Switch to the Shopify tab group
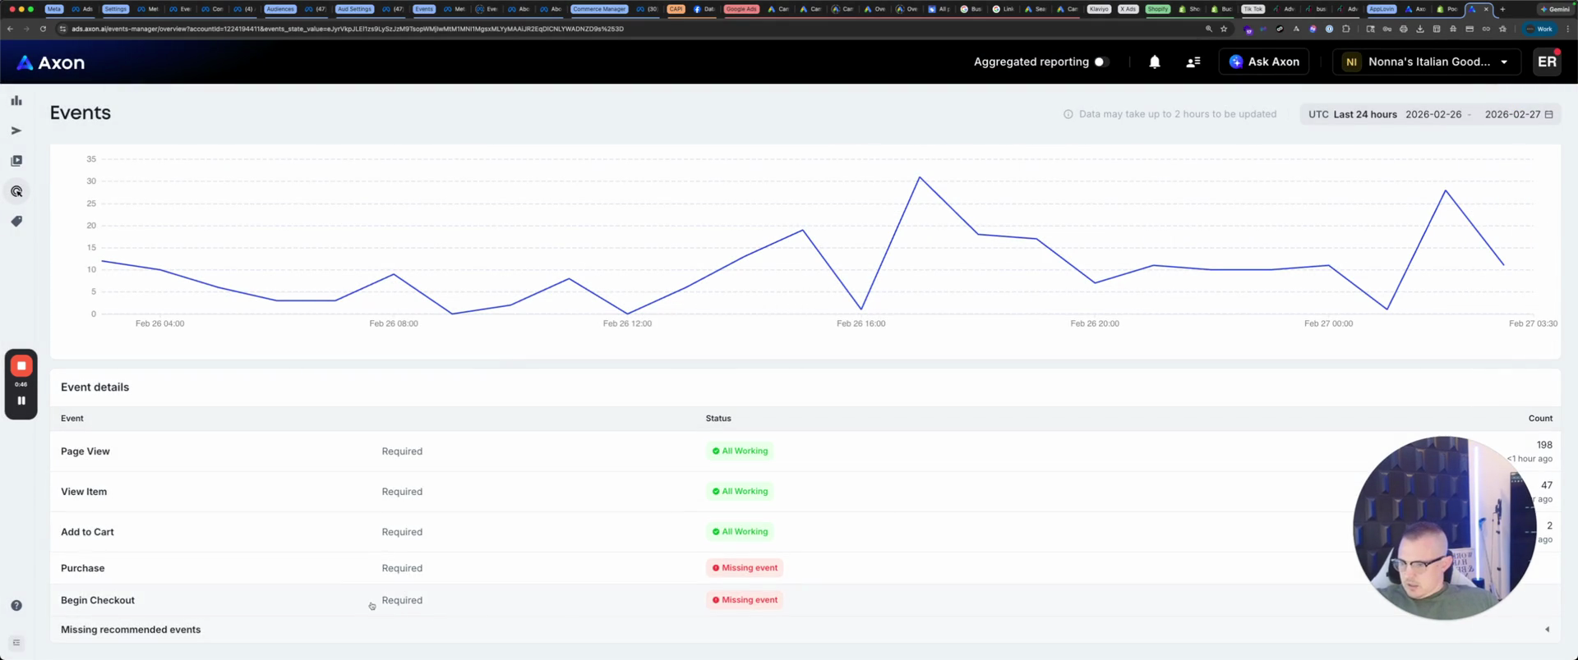The height and width of the screenshot is (660, 1578). point(1157,9)
